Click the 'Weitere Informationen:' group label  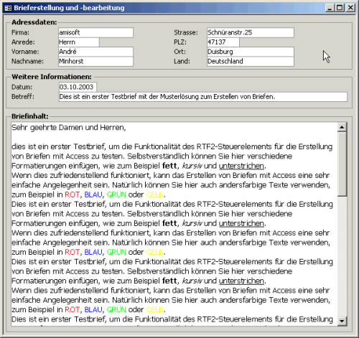click(x=52, y=77)
